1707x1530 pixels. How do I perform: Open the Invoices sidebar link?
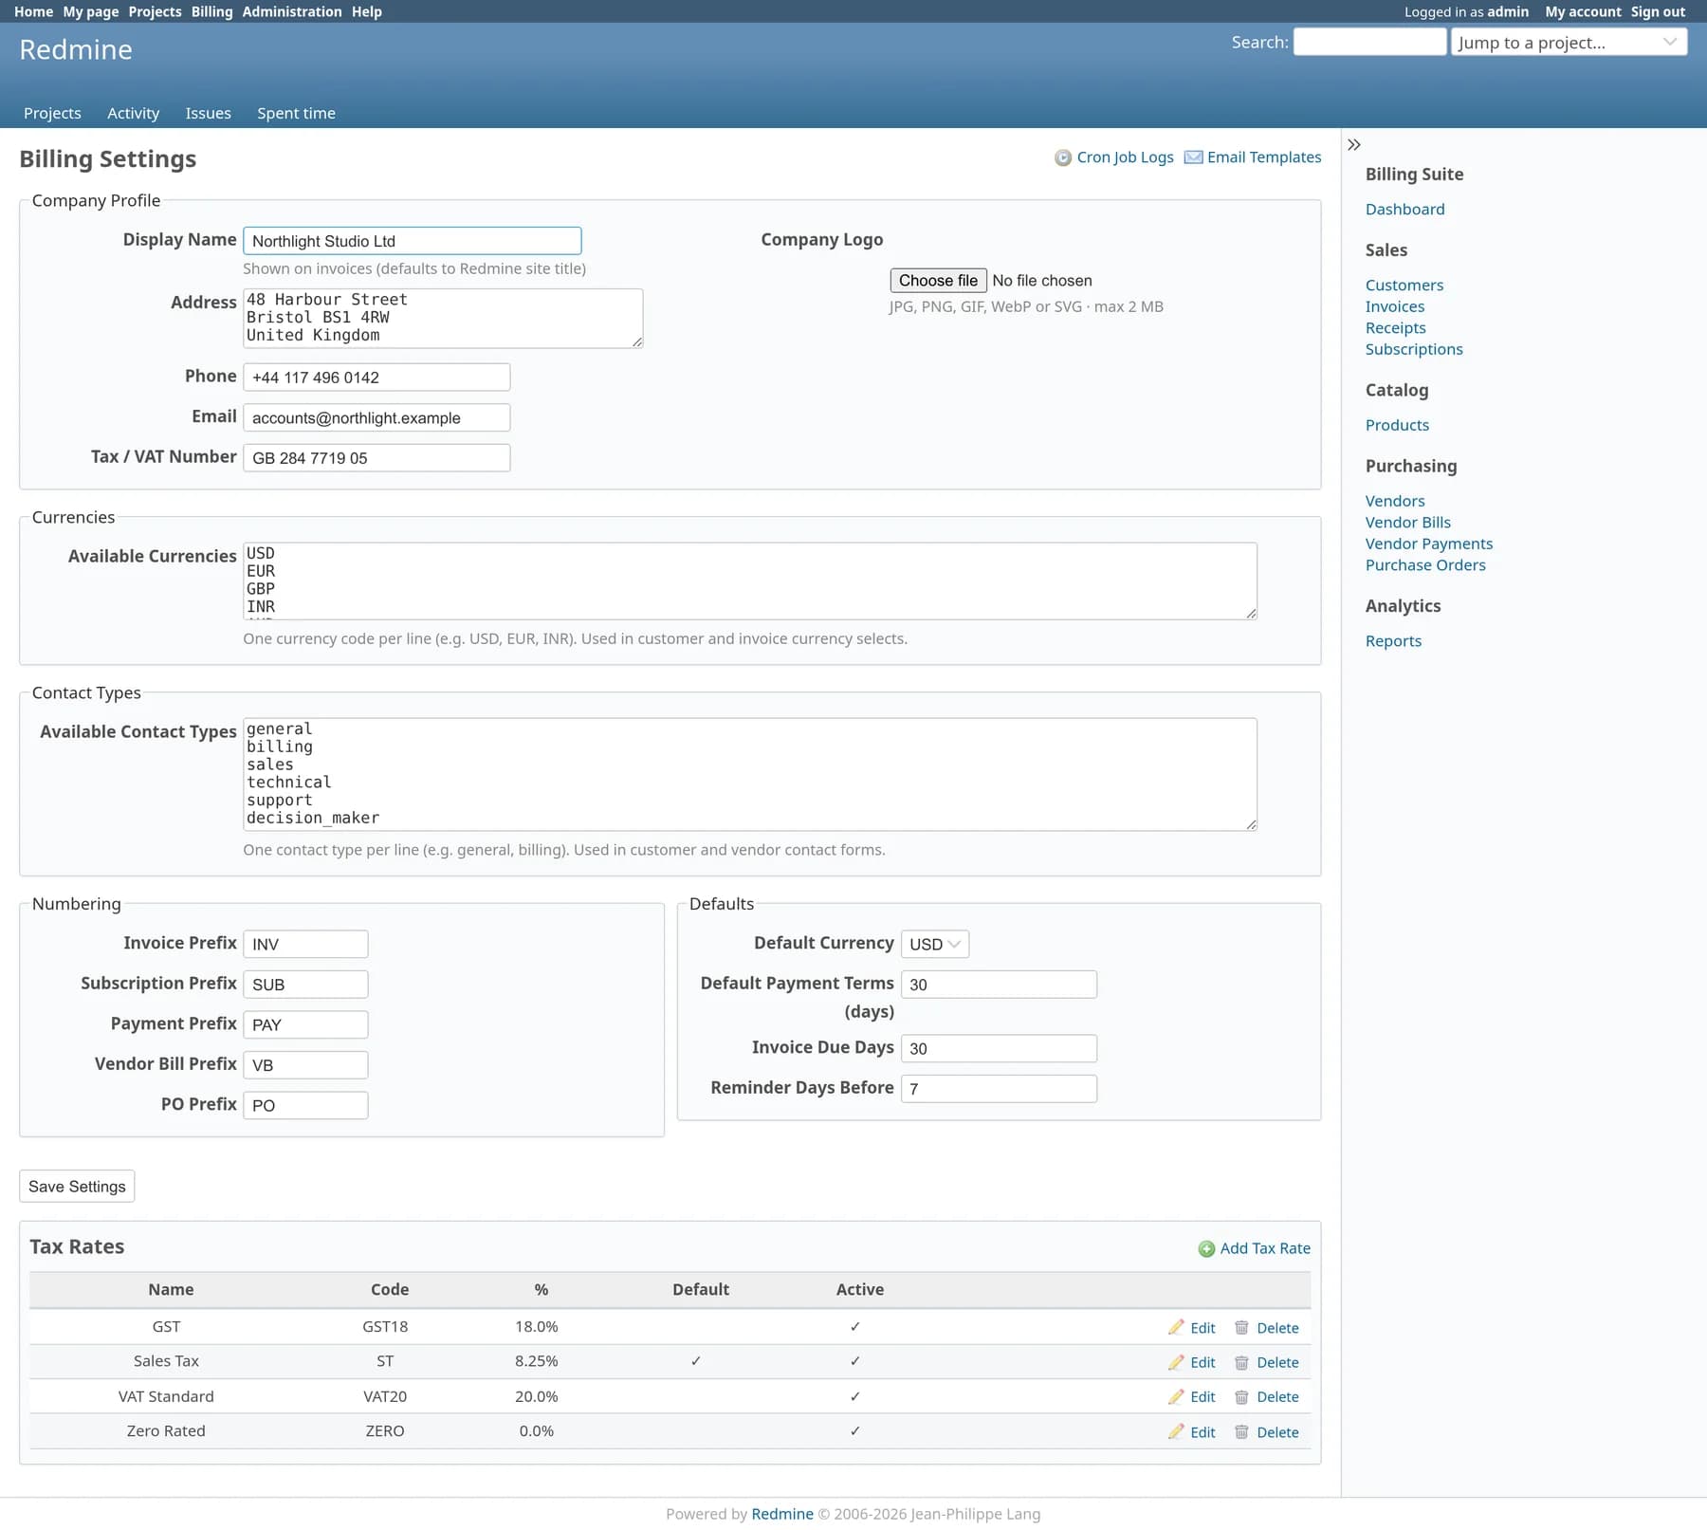tap(1394, 306)
